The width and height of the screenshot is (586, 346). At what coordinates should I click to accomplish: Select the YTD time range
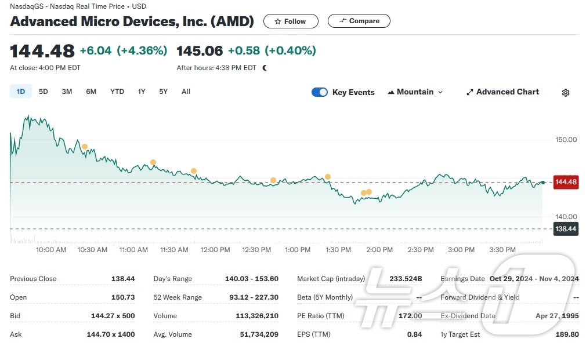pyautogui.click(x=117, y=91)
